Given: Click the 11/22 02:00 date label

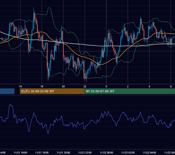Looking at the screenshot, I should point(128,152).
